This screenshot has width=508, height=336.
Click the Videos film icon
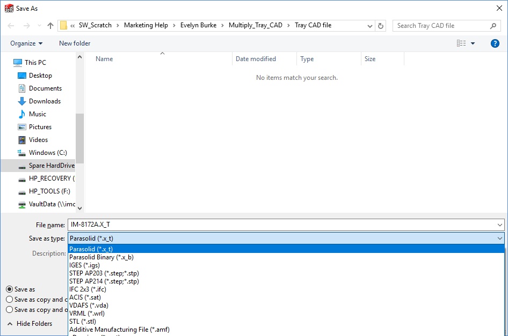tap(21, 140)
